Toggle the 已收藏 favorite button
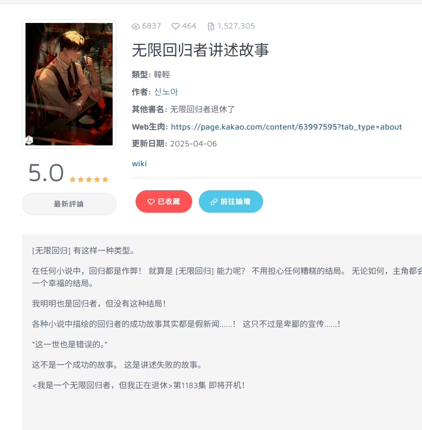Screen dimensions: 422x430 click(164, 201)
